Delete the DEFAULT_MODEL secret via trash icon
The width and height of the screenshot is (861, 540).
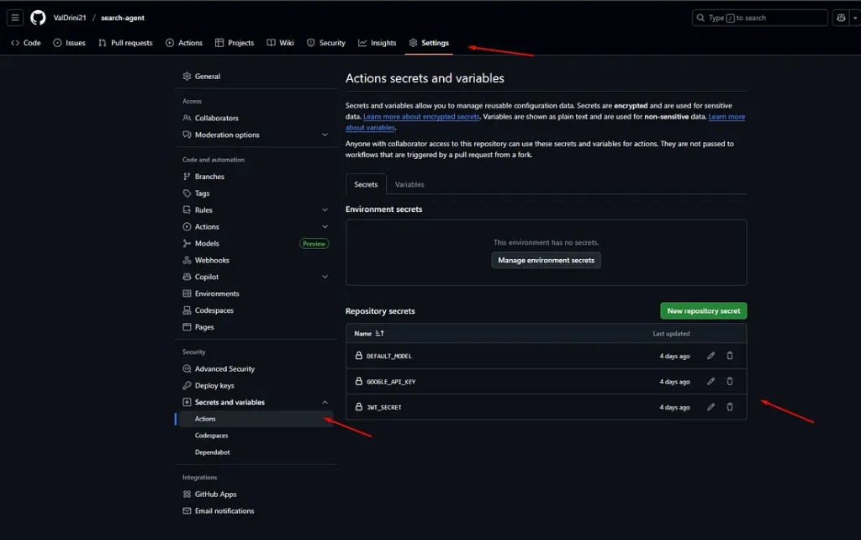pyautogui.click(x=730, y=356)
